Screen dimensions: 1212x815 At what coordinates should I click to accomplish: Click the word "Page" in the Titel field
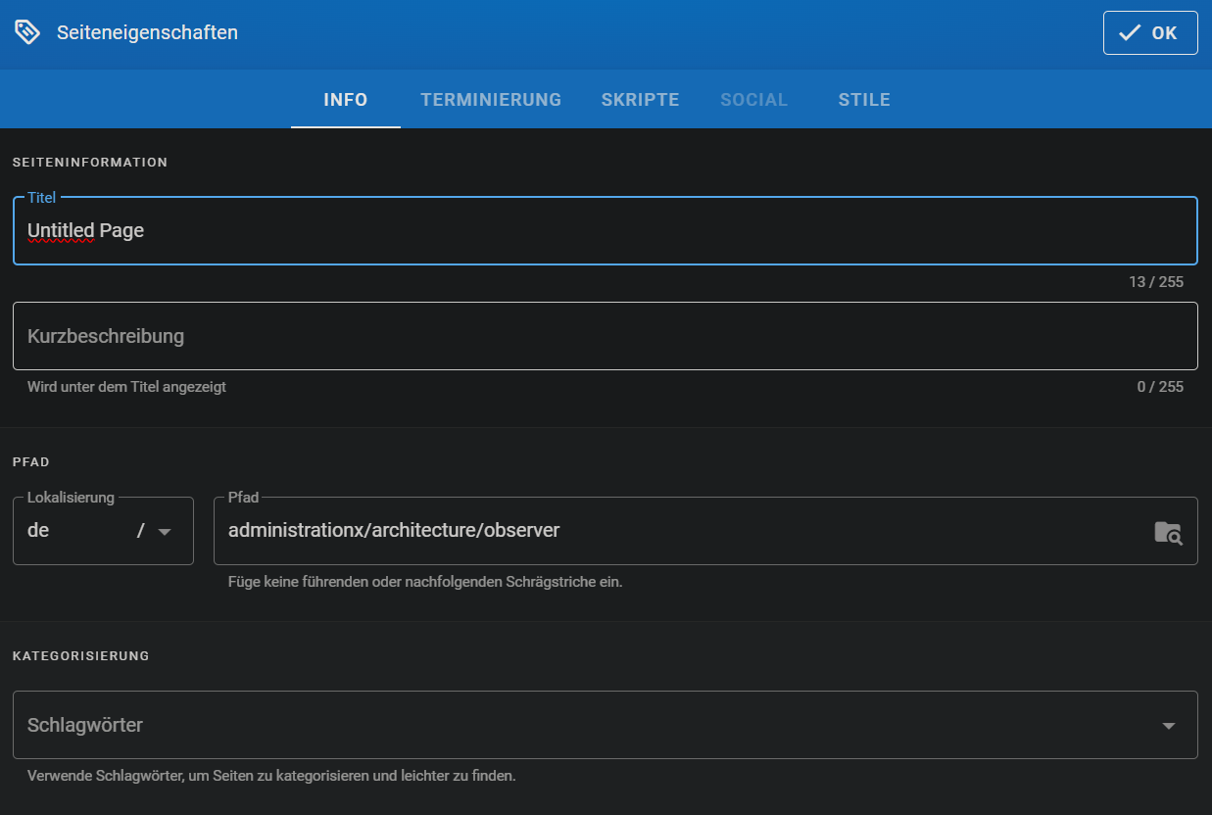tap(121, 231)
